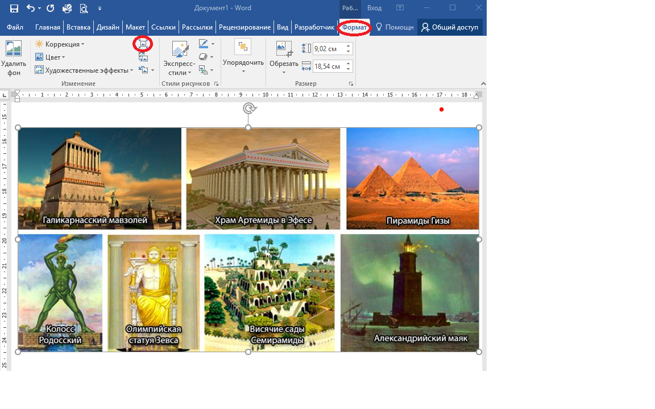Screen dimensions: 655x409
Task: Click the rotation handle above the picture
Action: [248, 108]
